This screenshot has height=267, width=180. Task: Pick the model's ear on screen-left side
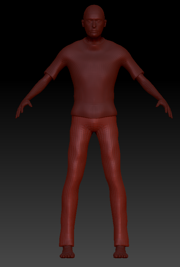83,23
